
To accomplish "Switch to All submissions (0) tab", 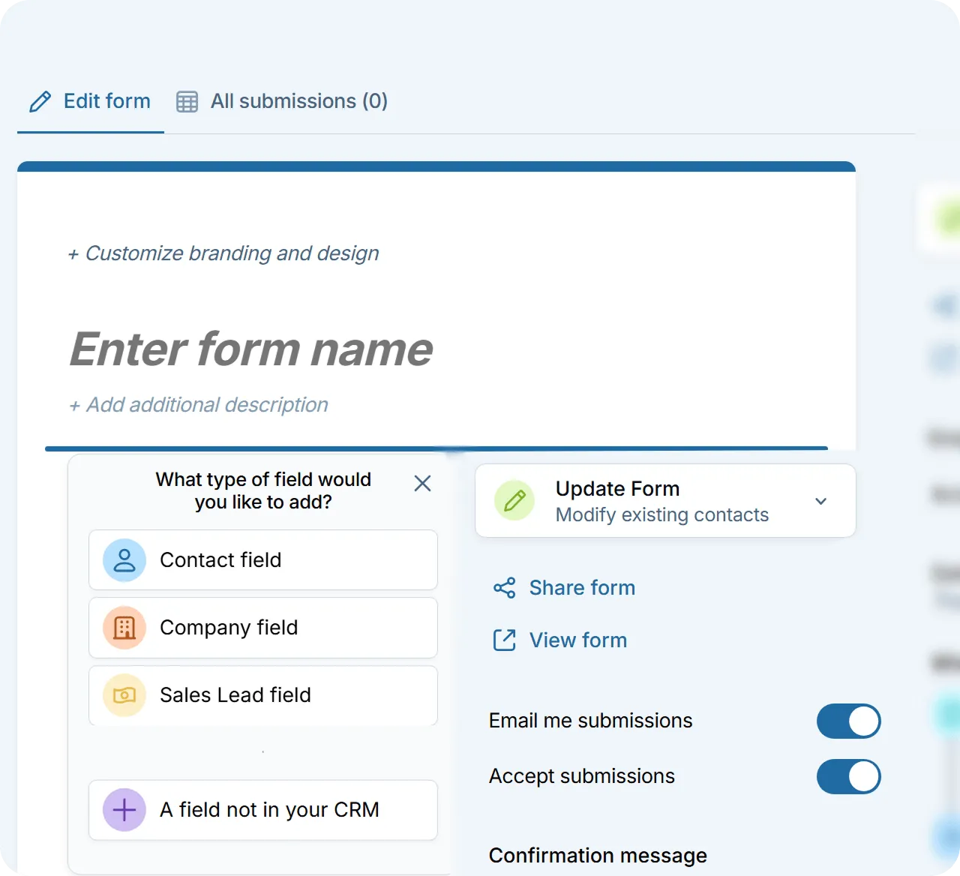I will (282, 101).
